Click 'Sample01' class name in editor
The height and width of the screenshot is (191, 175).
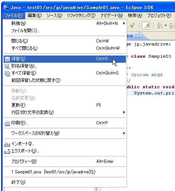point(160,56)
